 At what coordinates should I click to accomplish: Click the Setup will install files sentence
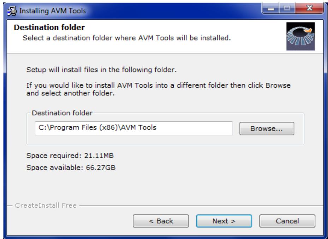point(101,70)
